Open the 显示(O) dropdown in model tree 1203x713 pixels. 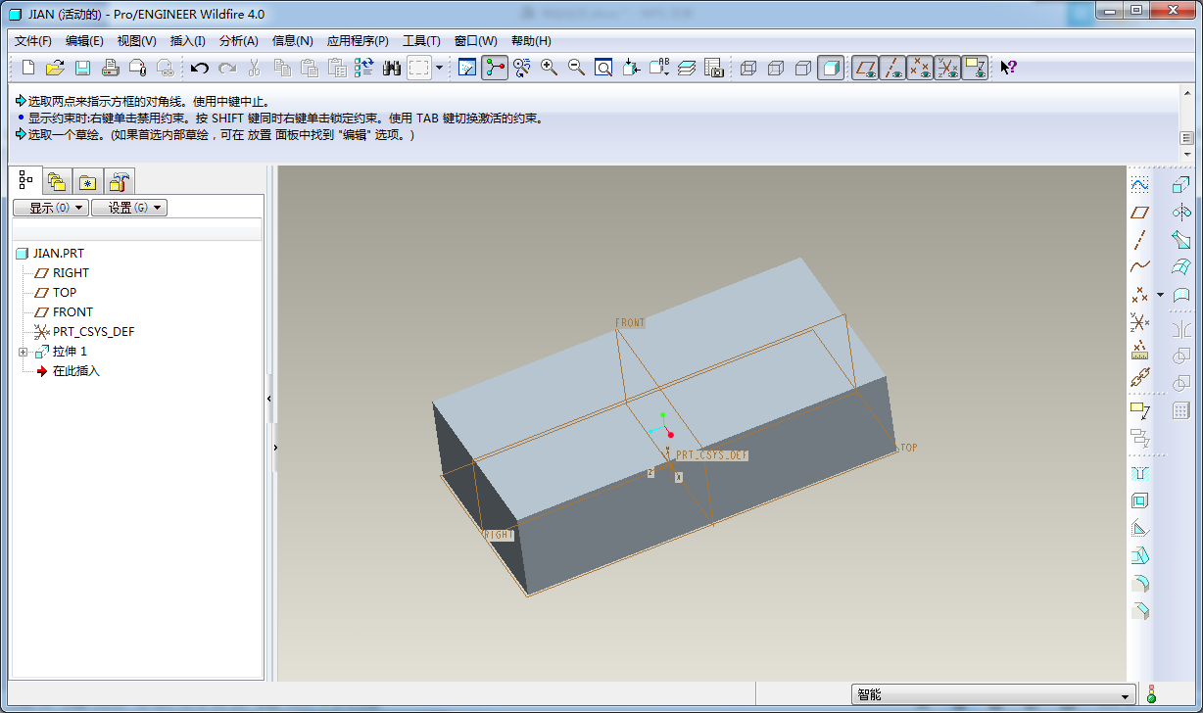point(50,208)
